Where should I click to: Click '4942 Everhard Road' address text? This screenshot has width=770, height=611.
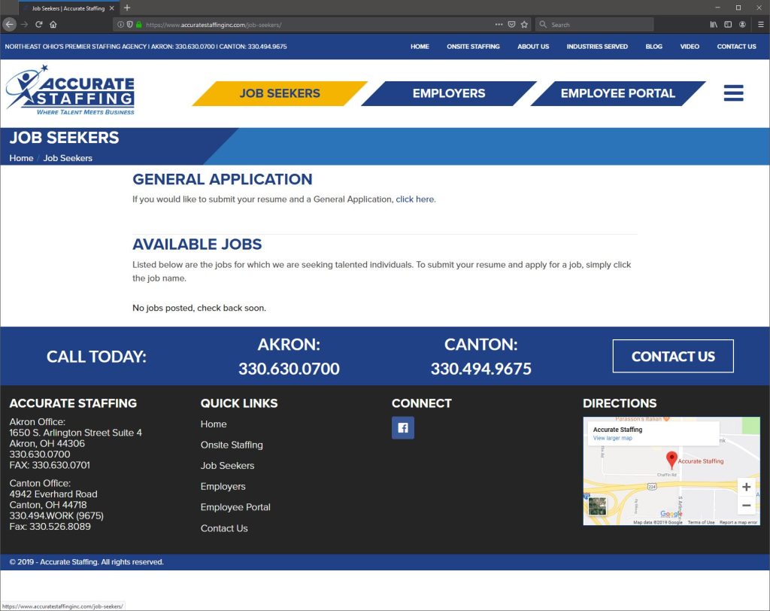(53, 494)
